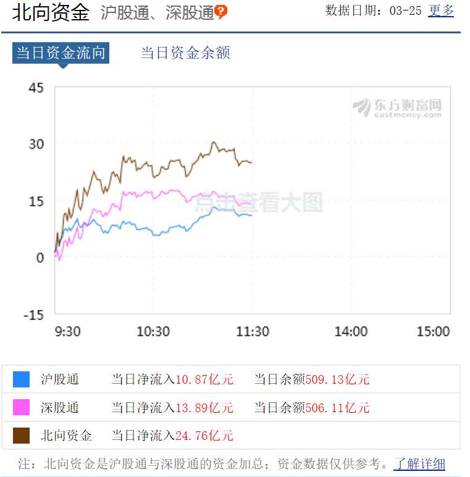470x477 pixels.
Task: Click the 北向资金 legend row label
Action: pos(66,436)
